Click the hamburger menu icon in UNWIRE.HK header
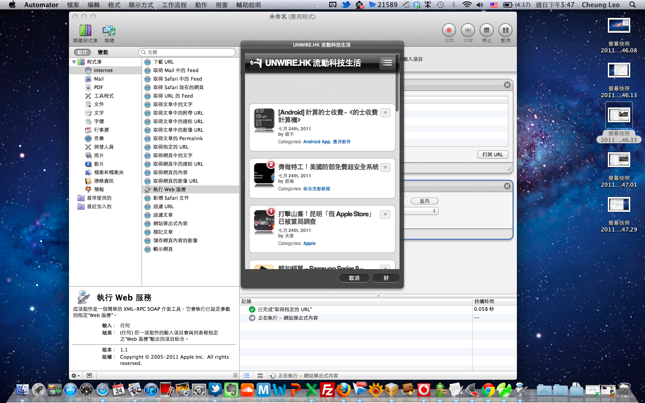645x403 pixels. tap(387, 63)
